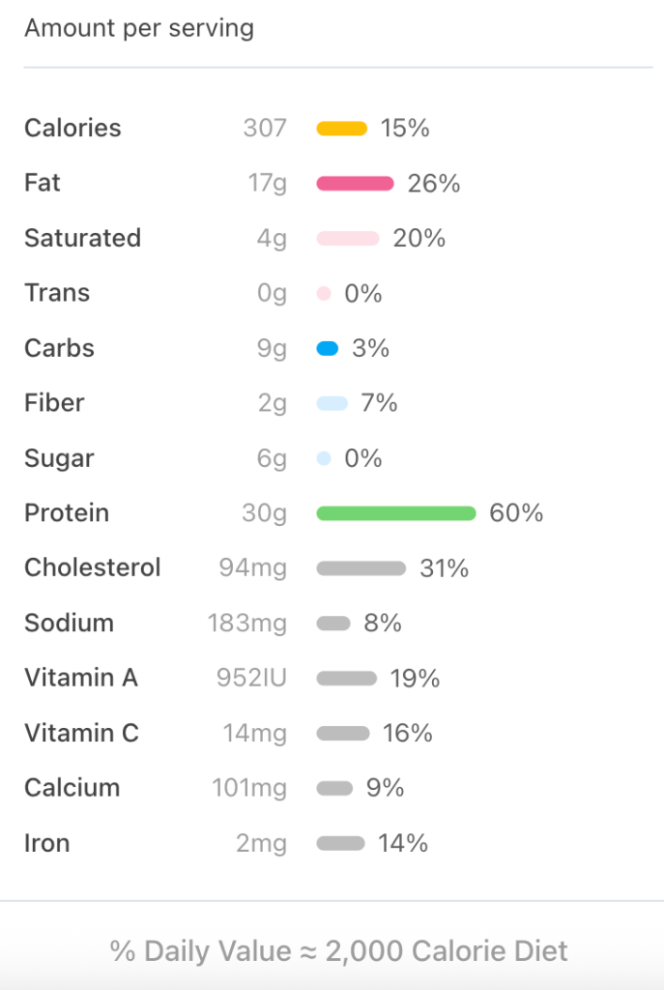Select the "Amount per serving" heading
Image resolution: width=664 pixels, height=990 pixels.
[139, 28]
